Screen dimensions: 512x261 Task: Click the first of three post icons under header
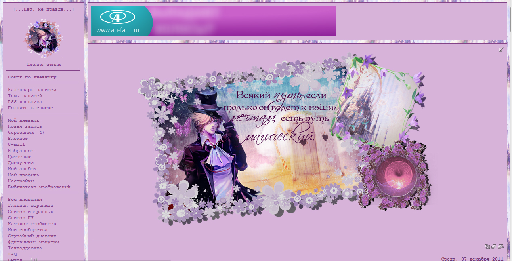pos(487,246)
